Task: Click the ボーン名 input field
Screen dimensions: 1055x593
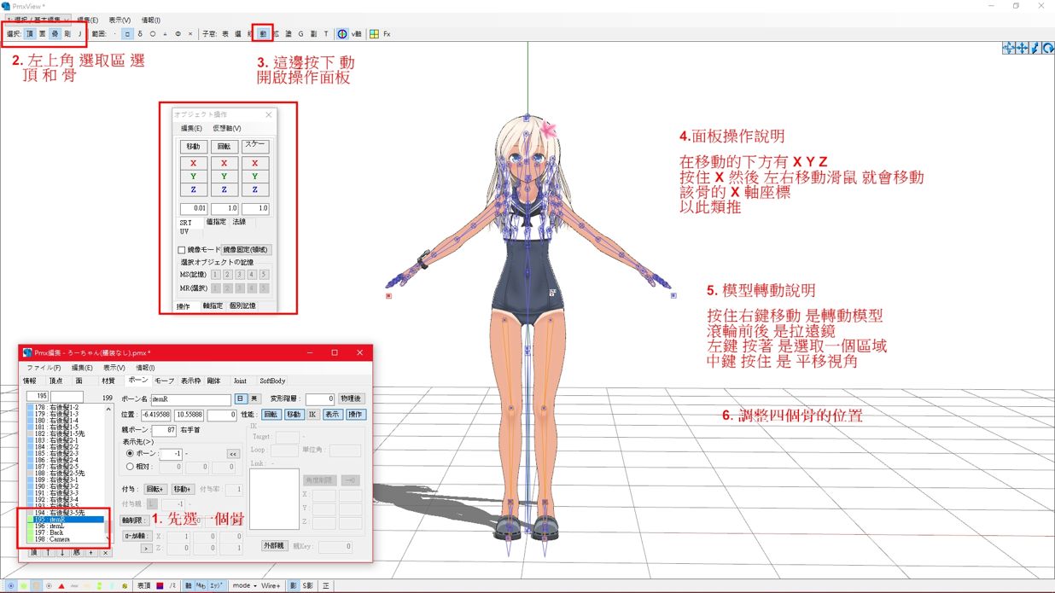Action: [191, 400]
